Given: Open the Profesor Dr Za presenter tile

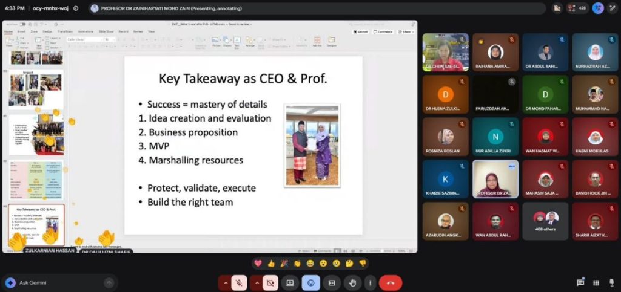Looking at the screenshot, I should 495,179.
